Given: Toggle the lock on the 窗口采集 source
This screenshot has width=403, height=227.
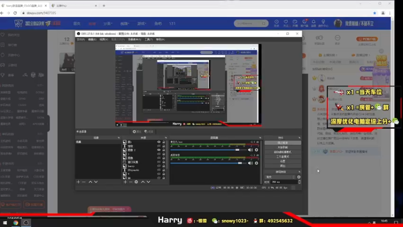Looking at the screenshot, I should [164, 162].
